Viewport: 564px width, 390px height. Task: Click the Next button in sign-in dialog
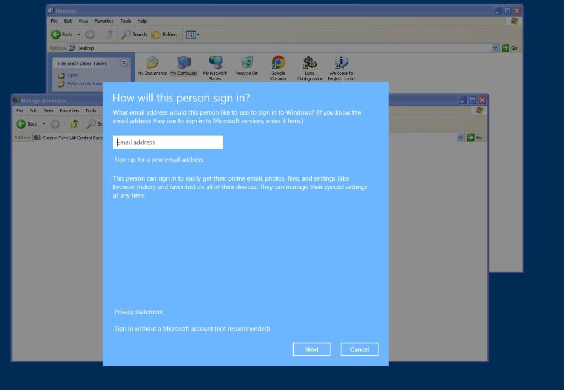pyautogui.click(x=312, y=349)
